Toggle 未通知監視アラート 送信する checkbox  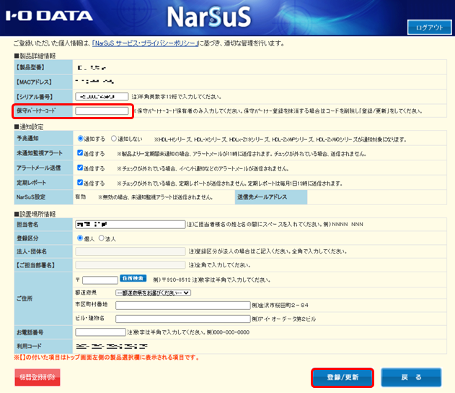click(81, 153)
